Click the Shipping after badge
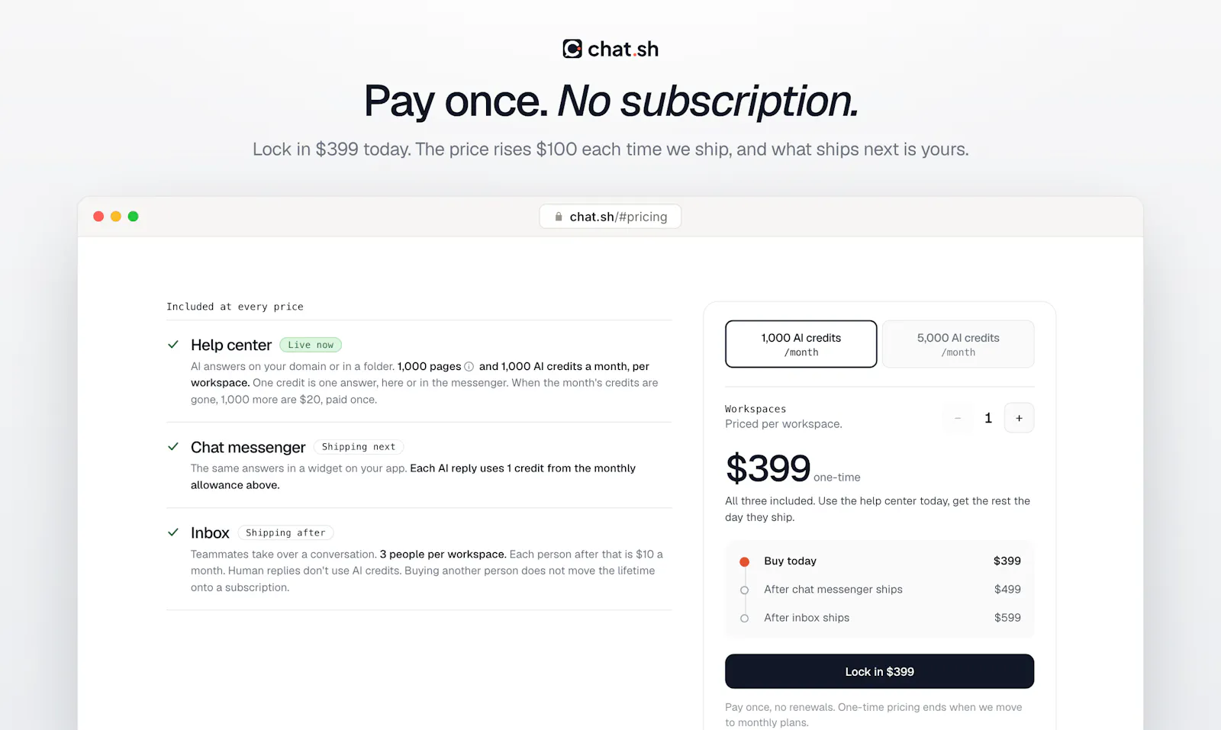This screenshot has height=730, width=1221. pos(285,532)
